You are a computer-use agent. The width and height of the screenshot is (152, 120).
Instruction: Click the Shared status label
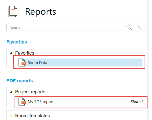pos(137,102)
